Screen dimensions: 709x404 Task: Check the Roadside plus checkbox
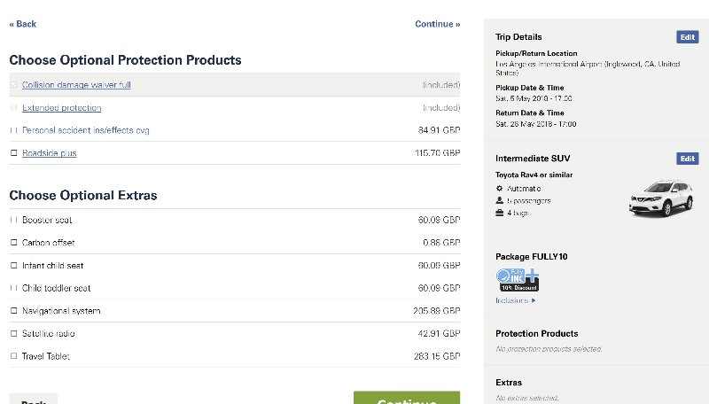coord(13,153)
